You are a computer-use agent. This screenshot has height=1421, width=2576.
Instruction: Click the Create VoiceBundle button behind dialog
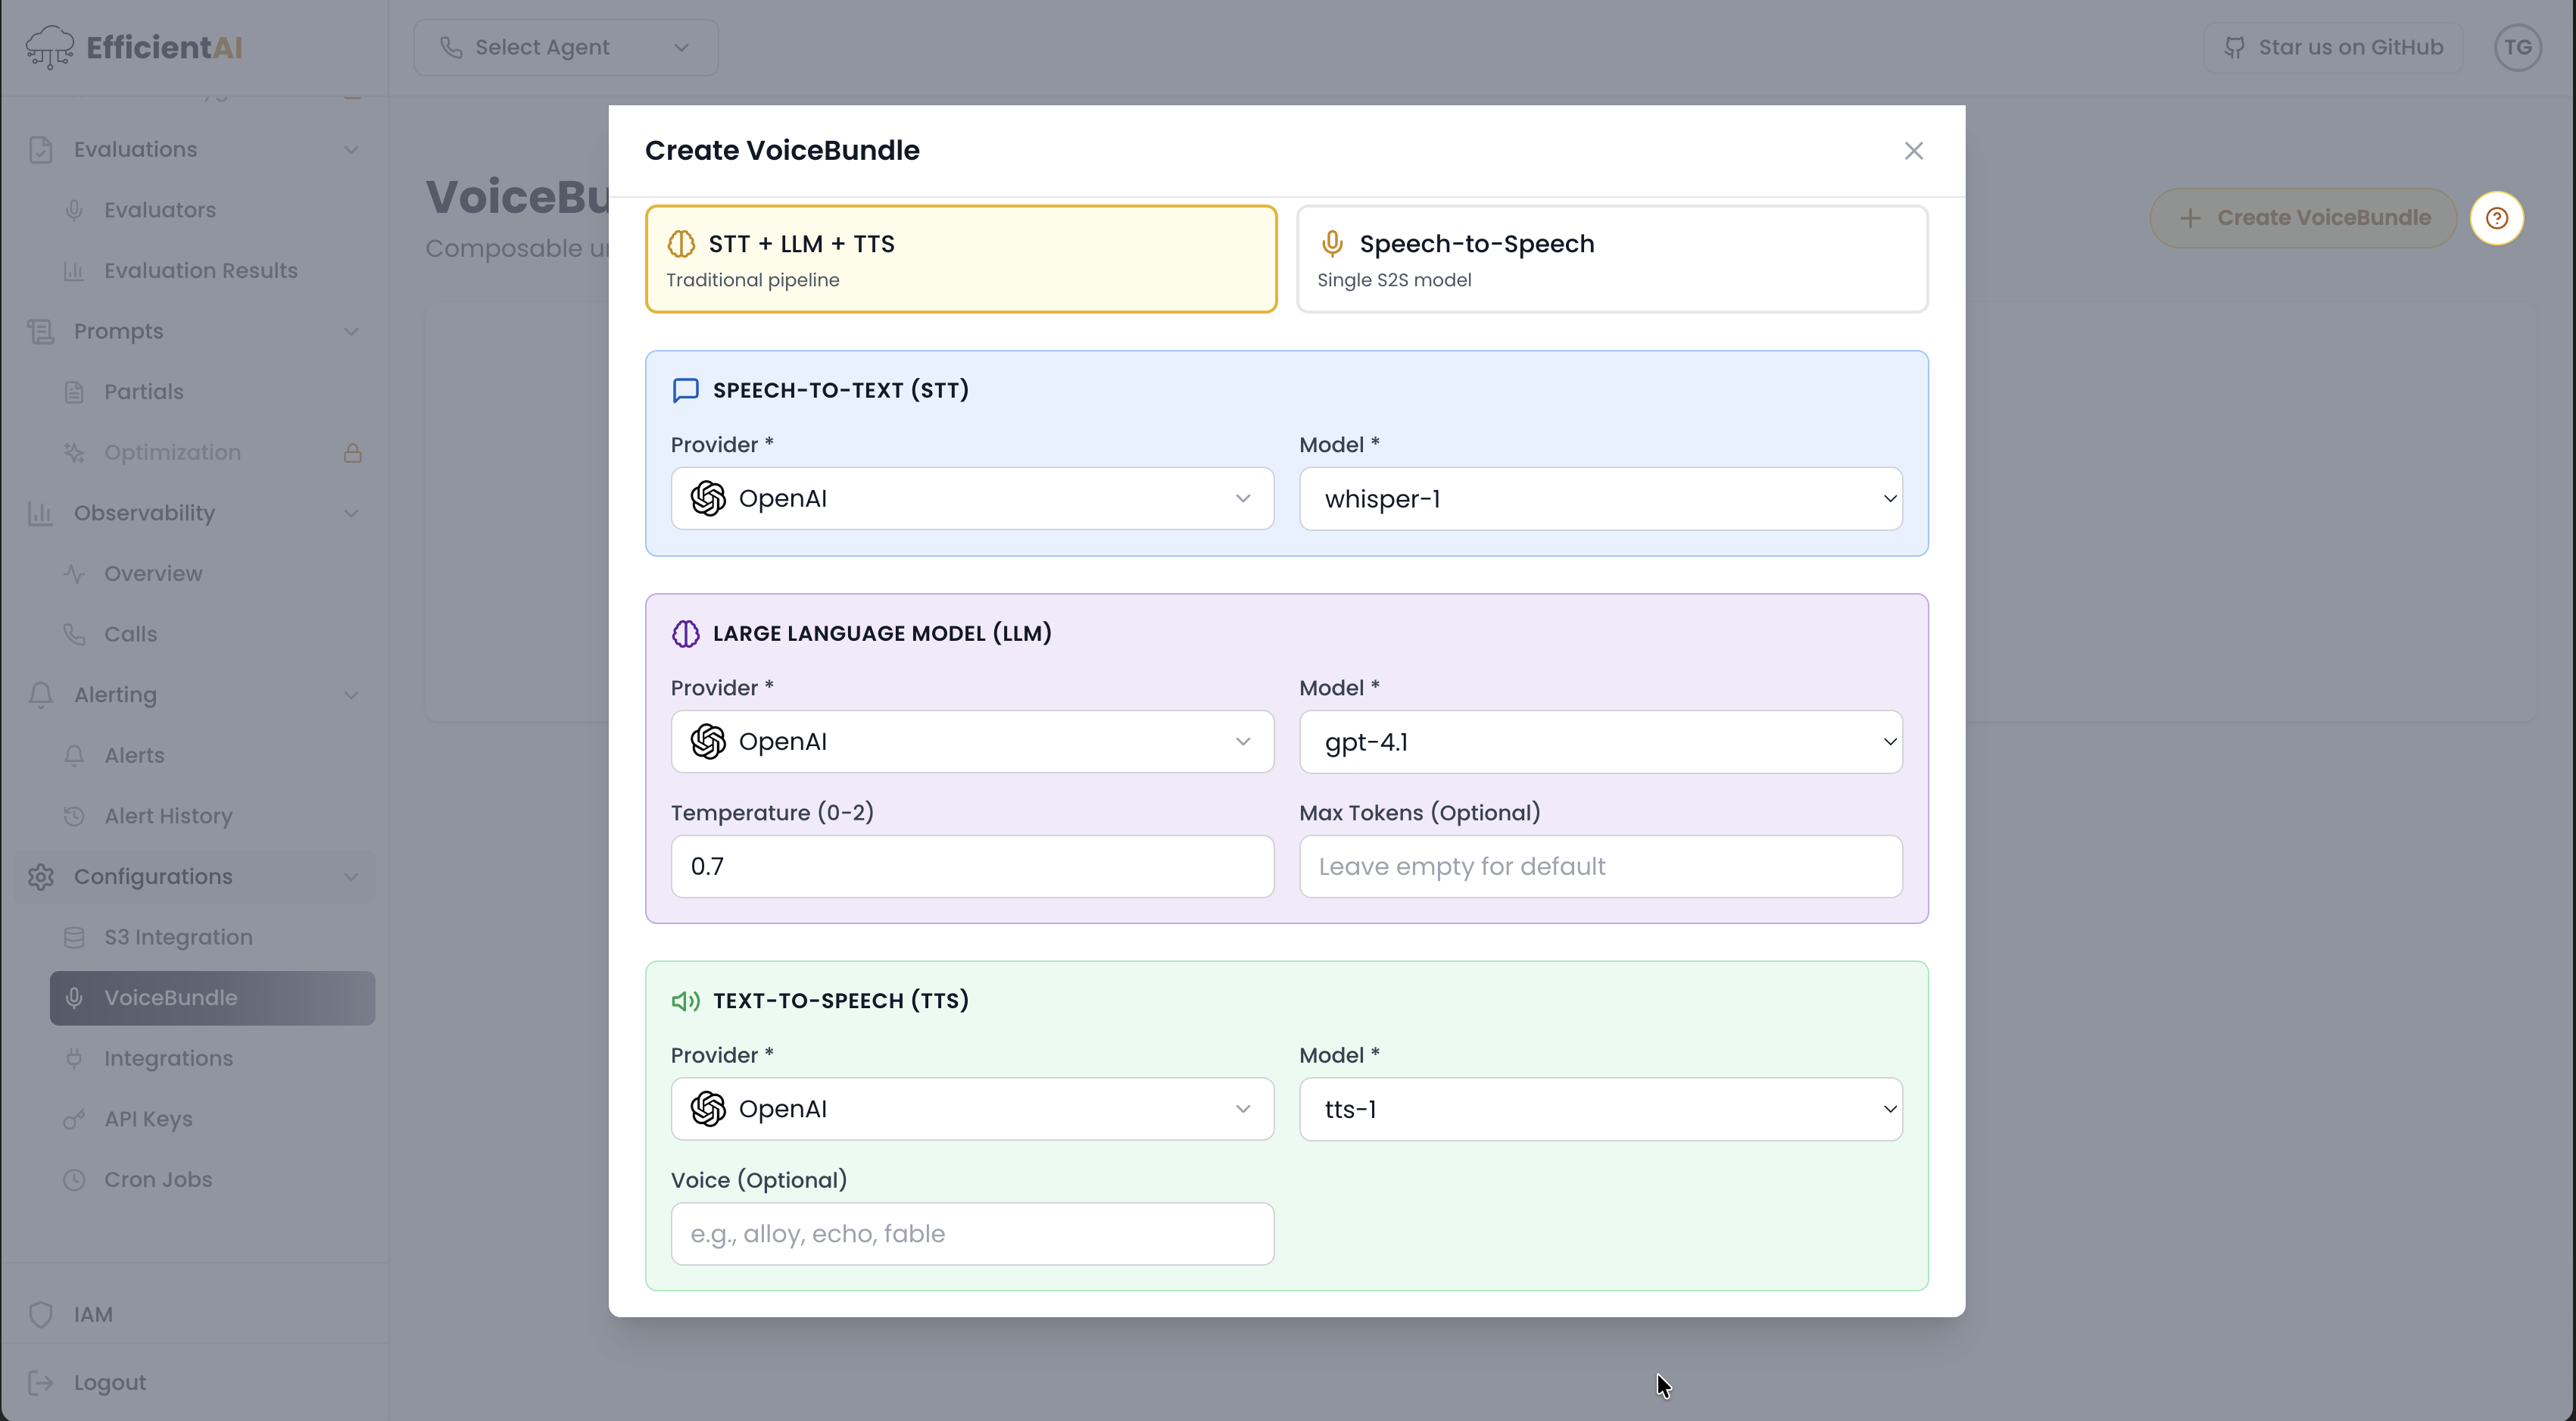(x=2303, y=218)
